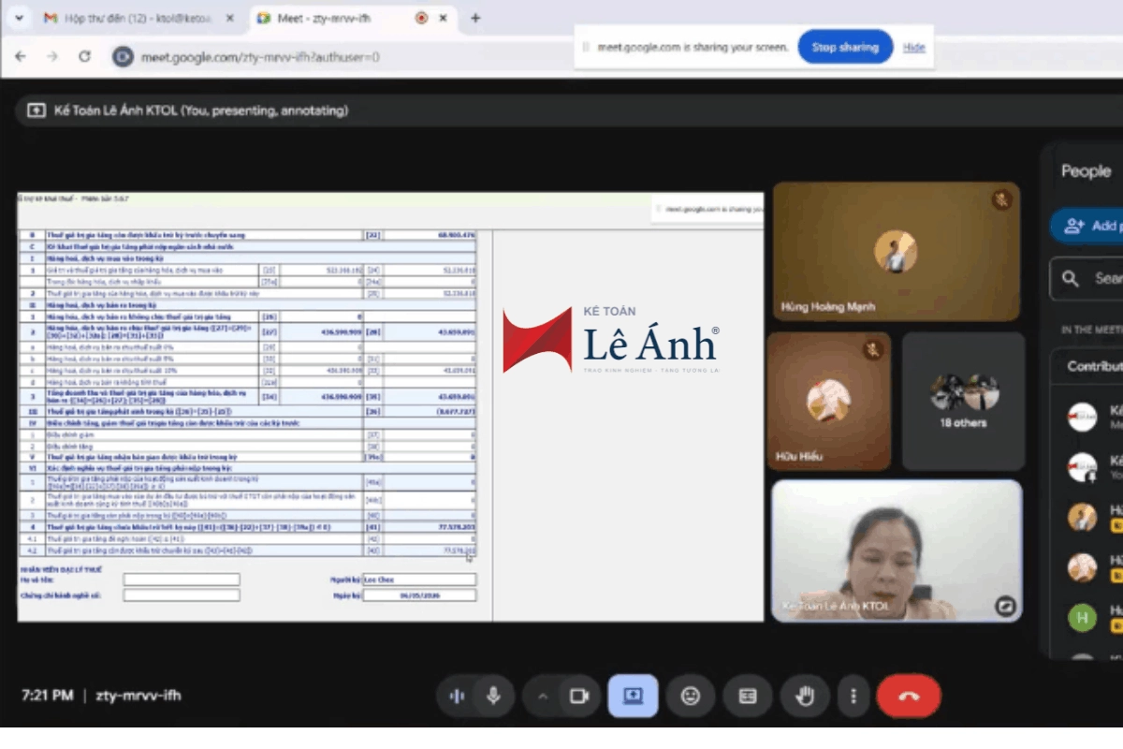Click the Kế Toán Lê Ánh KTOL video tile
This screenshot has height=749, width=1123.
(x=897, y=551)
